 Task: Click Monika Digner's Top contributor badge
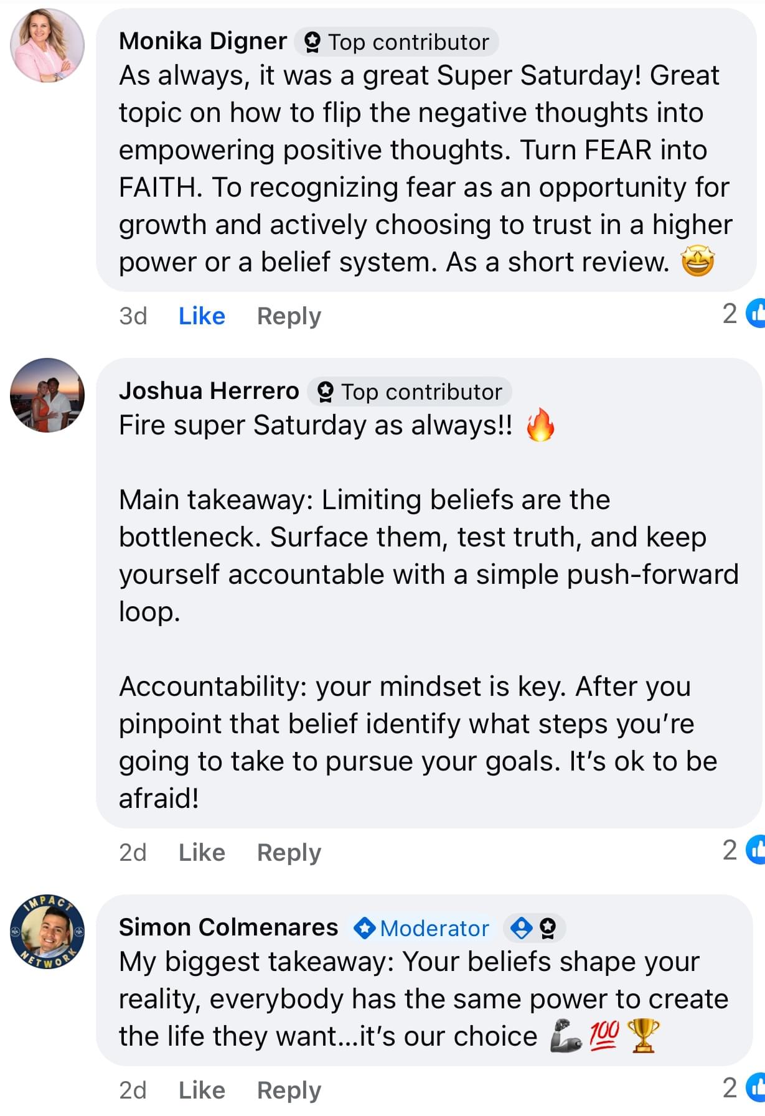coord(397,42)
